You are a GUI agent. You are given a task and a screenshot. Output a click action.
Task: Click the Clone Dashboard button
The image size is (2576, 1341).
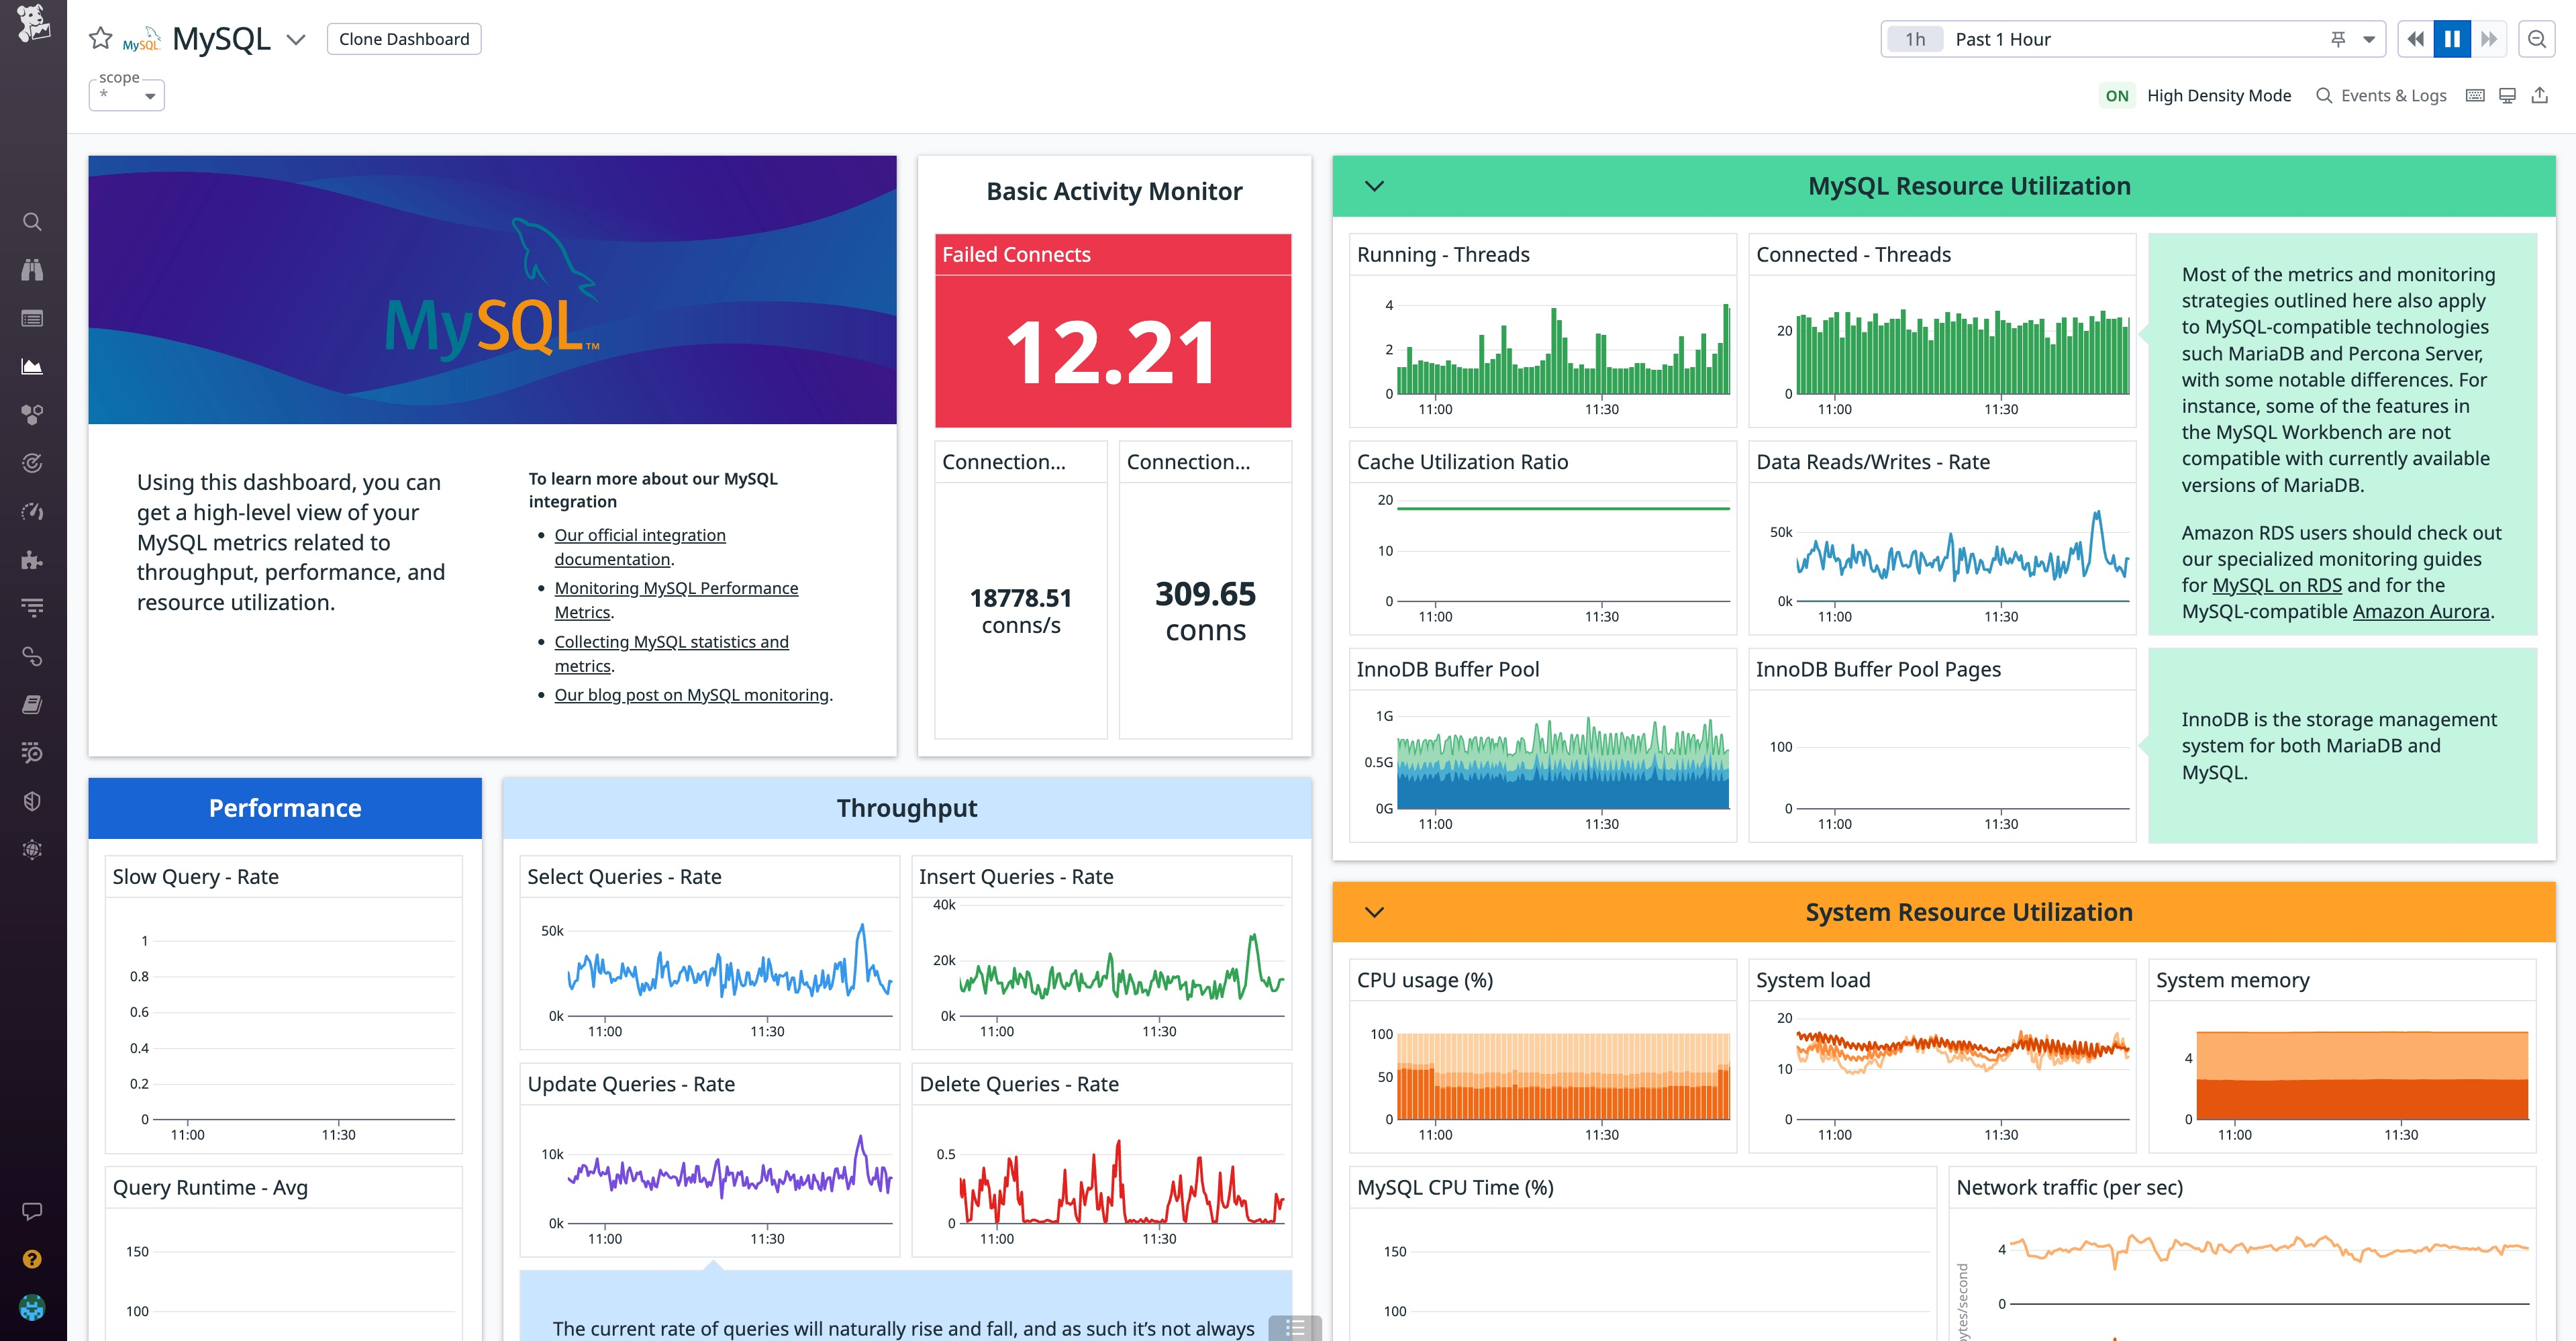click(x=404, y=39)
